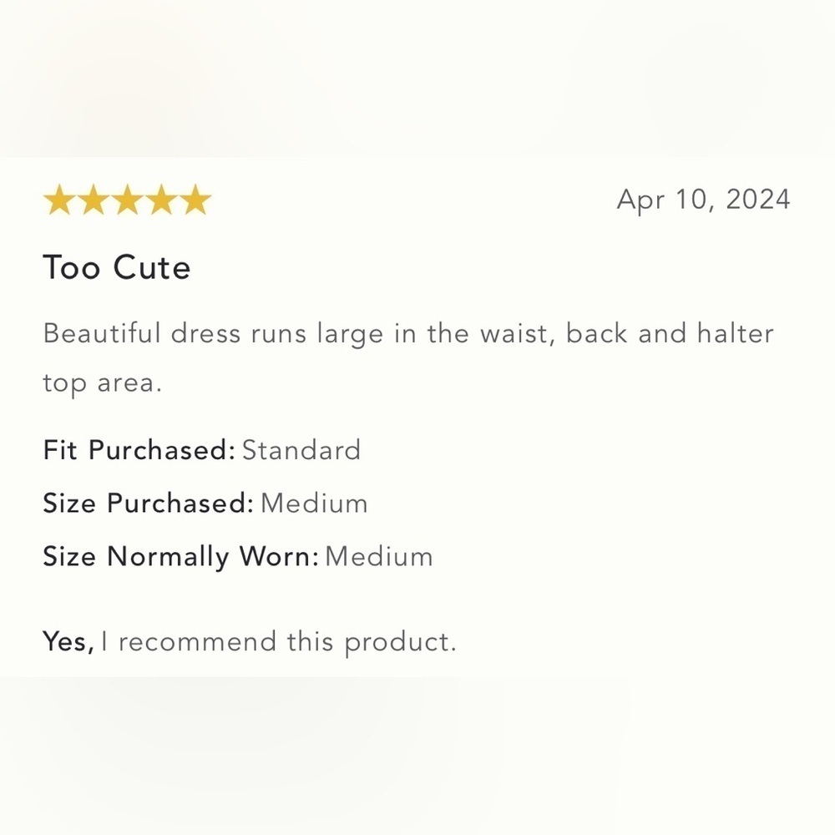Click the second gold star
The width and height of the screenshot is (835, 835).
[x=94, y=200]
